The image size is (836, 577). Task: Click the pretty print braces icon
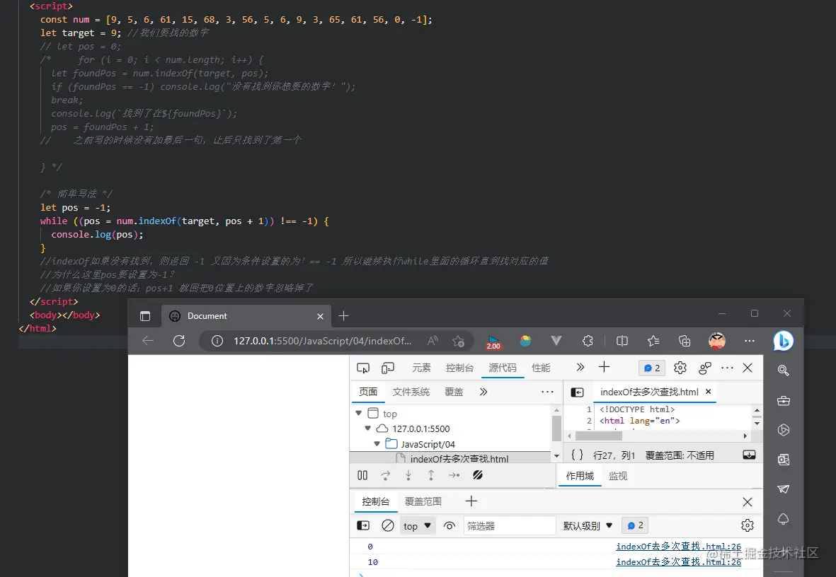[577, 455]
